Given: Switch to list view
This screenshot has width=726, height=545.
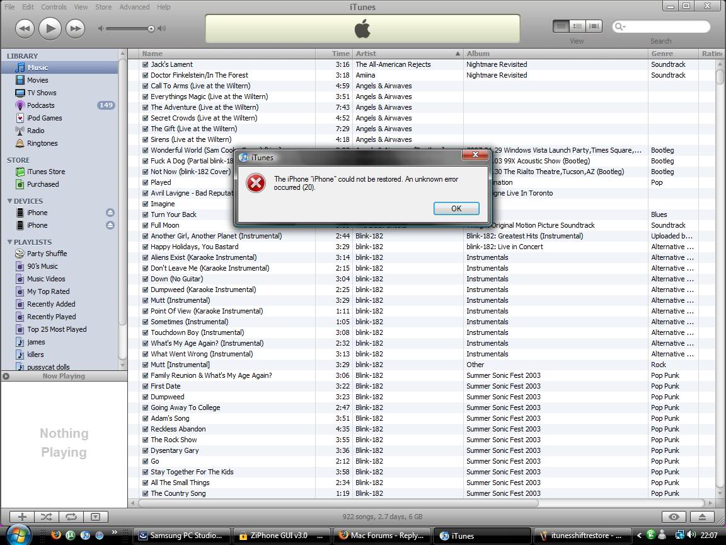Looking at the screenshot, I should [x=561, y=26].
